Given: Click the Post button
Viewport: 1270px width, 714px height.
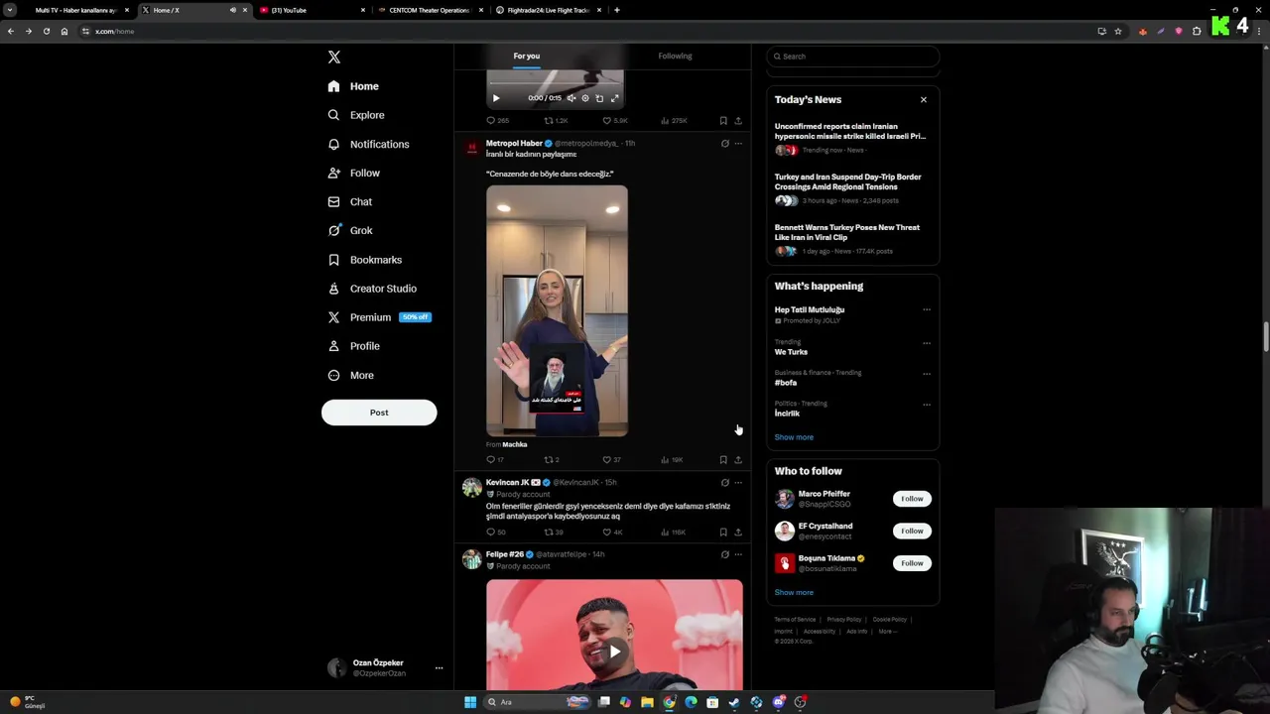Looking at the screenshot, I should (x=379, y=413).
